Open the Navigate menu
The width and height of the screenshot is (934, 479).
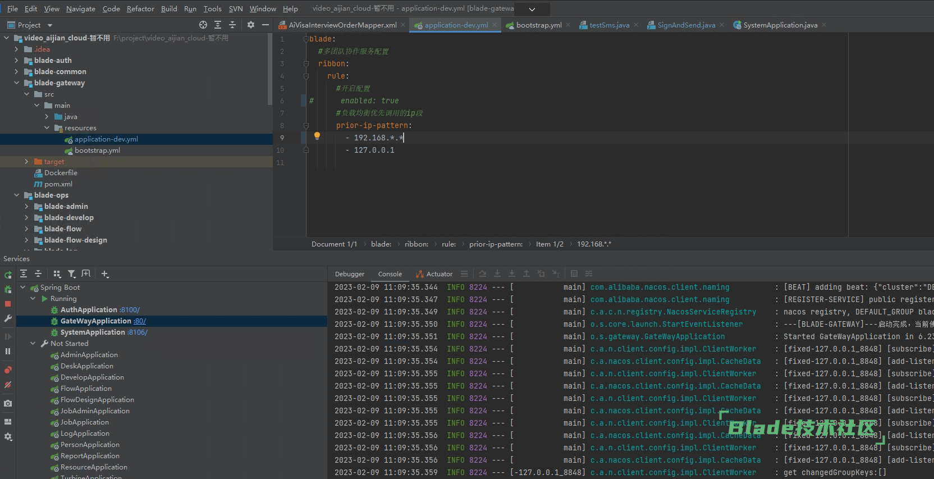81,8
